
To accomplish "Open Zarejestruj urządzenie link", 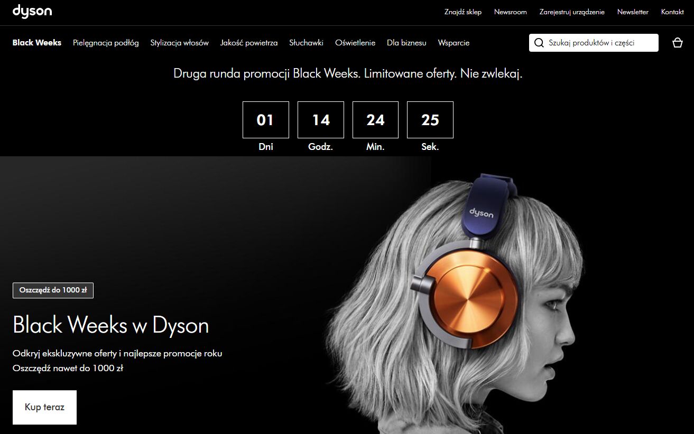I will click(x=572, y=12).
